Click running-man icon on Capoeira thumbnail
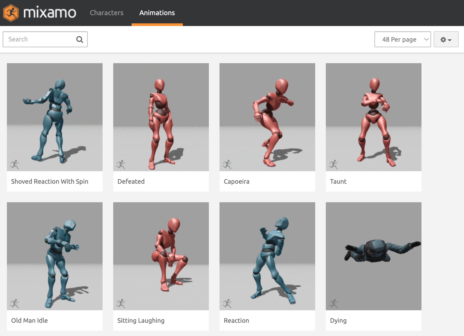 point(227,165)
